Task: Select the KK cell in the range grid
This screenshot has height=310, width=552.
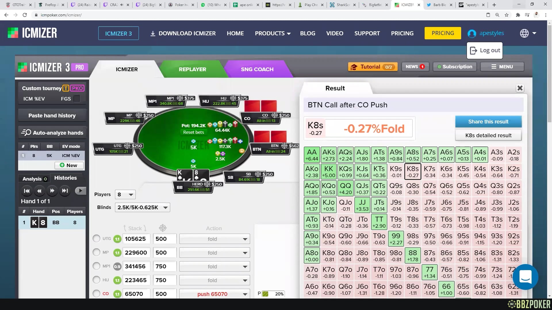Action: [x=329, y=171]
